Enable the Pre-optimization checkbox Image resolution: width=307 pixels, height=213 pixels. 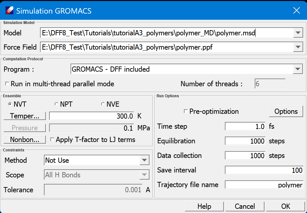[185, 112]
